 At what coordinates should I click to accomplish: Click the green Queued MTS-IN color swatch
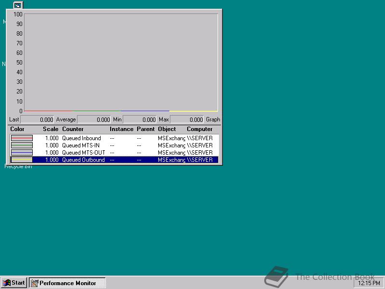click(22, 145)
